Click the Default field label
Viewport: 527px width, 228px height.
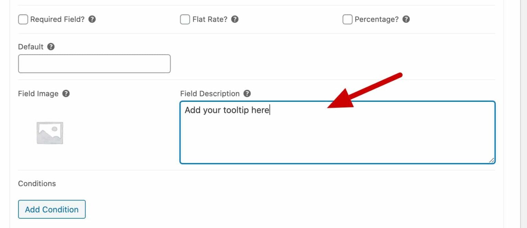(31, 47)
